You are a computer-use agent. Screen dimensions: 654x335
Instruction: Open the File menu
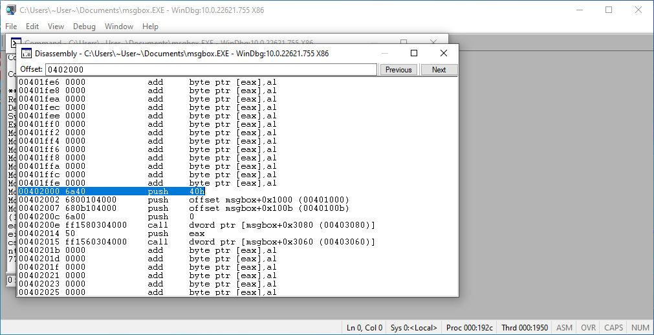coord(12,27)
